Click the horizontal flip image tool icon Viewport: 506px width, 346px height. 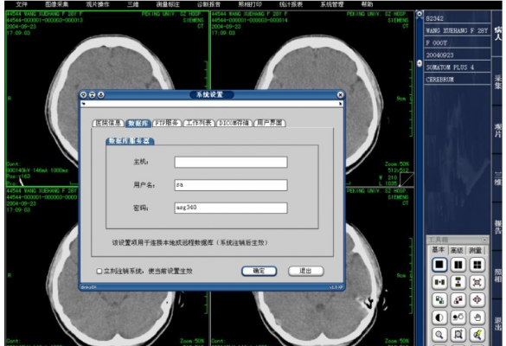pos(439,282)
